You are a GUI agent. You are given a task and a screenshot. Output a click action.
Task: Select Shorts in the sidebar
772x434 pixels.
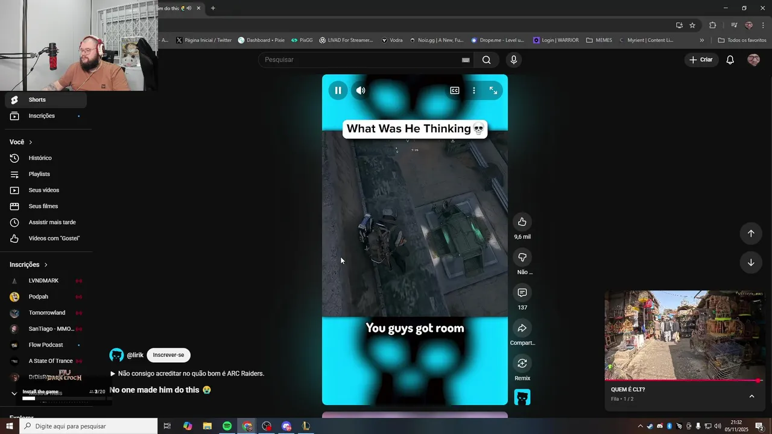[x=45, y=99]
